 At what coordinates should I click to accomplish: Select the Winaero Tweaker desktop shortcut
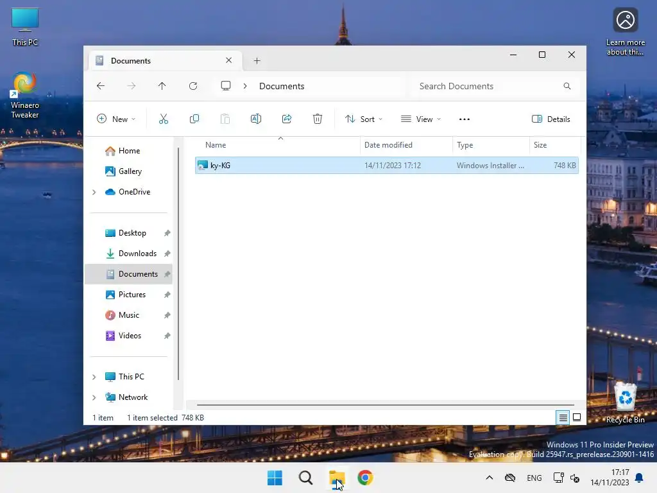coord(25,95)
